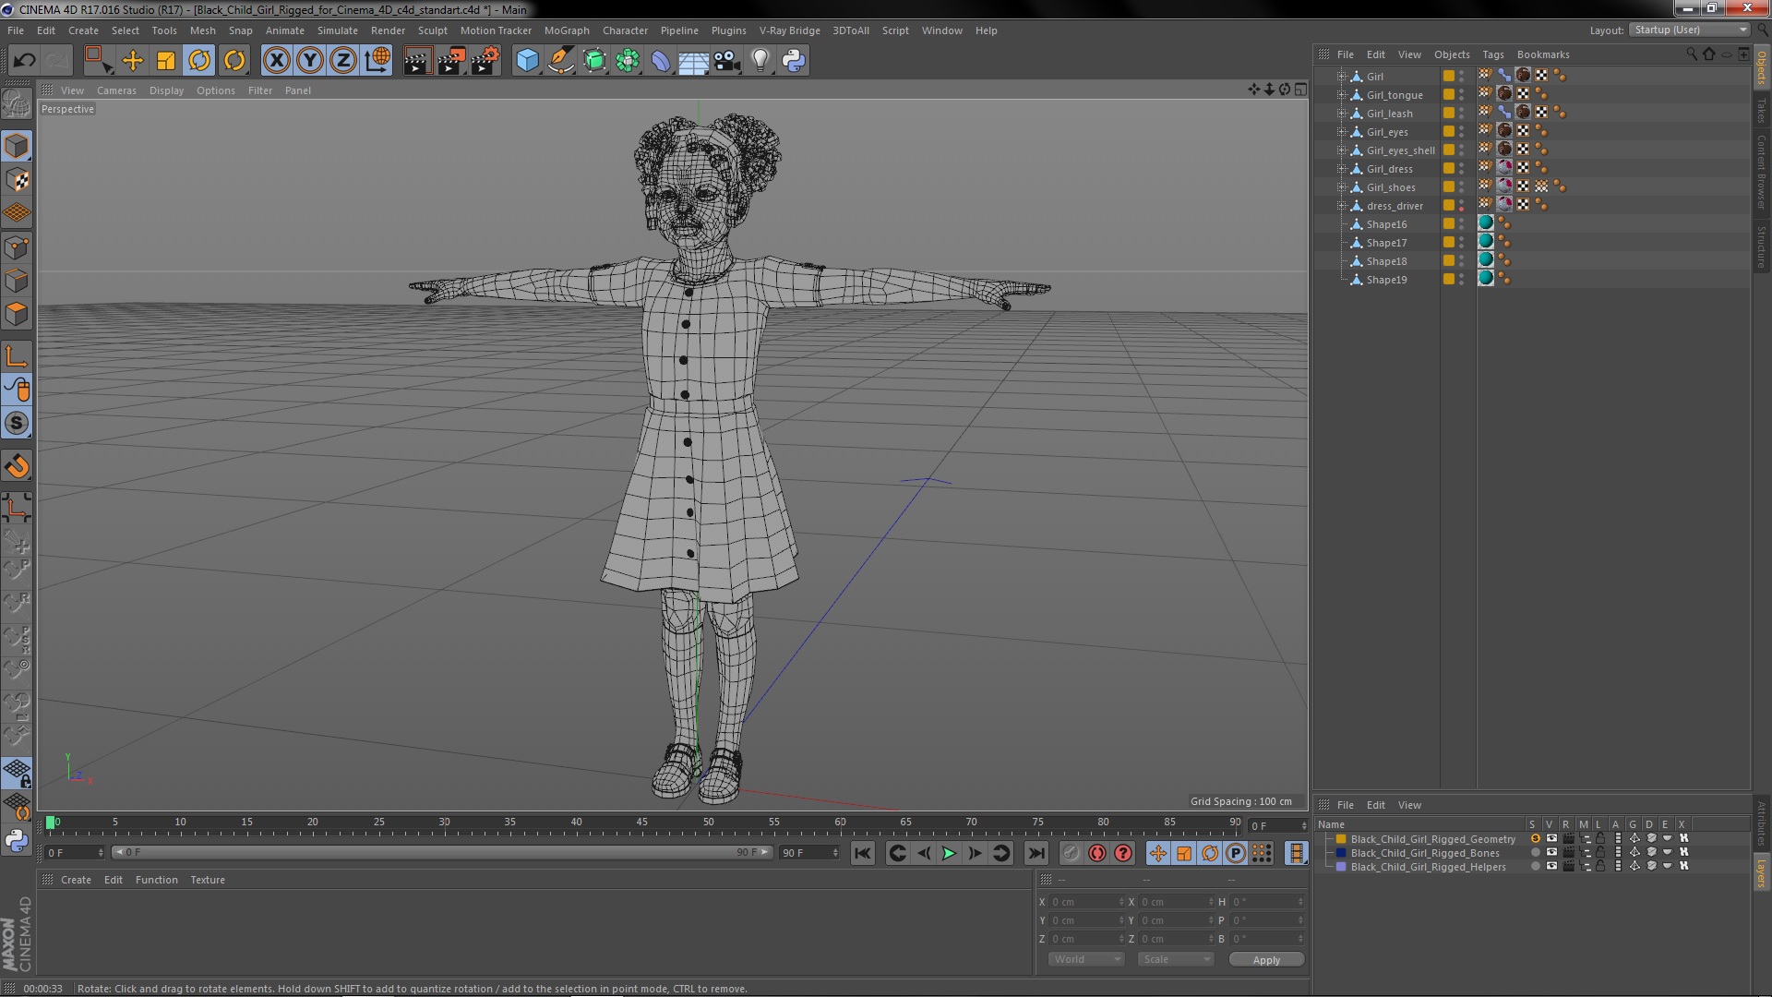Viewport: 1772px width, 997px height.
Task: Open the Scale mode dropdown
Action: tap(1176, 959)
